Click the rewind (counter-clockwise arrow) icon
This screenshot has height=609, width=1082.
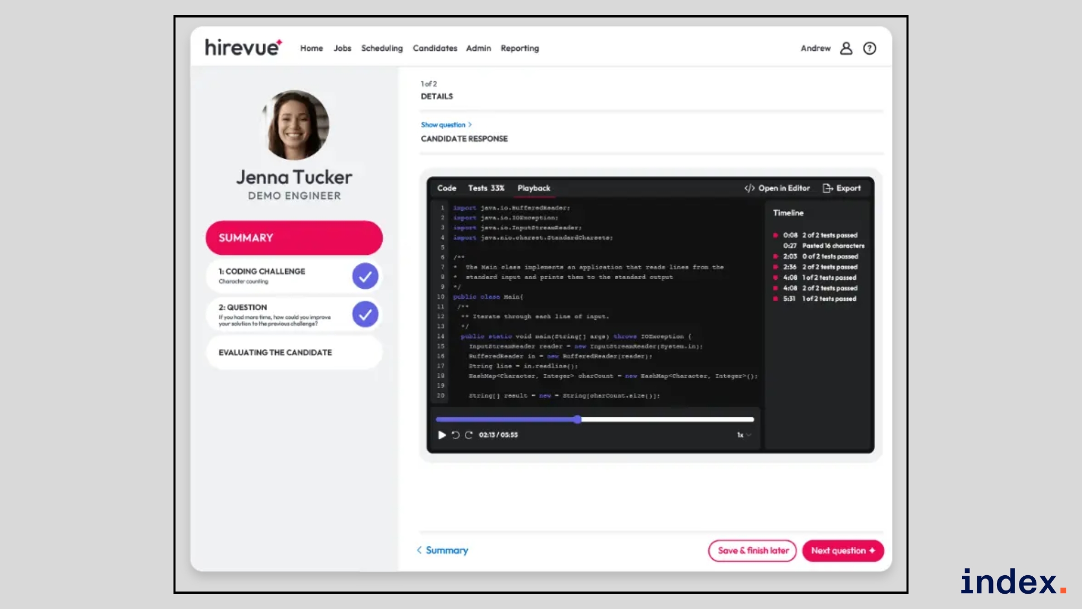(455, 435)
